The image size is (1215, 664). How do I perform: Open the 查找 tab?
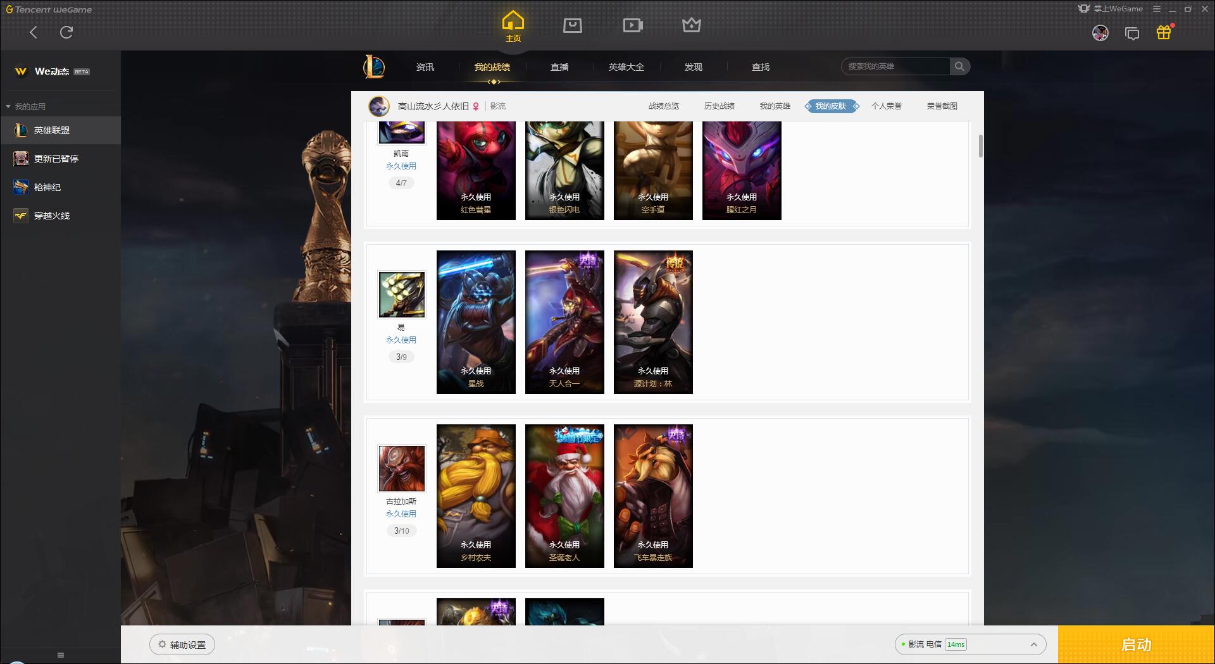pos(761,67)
